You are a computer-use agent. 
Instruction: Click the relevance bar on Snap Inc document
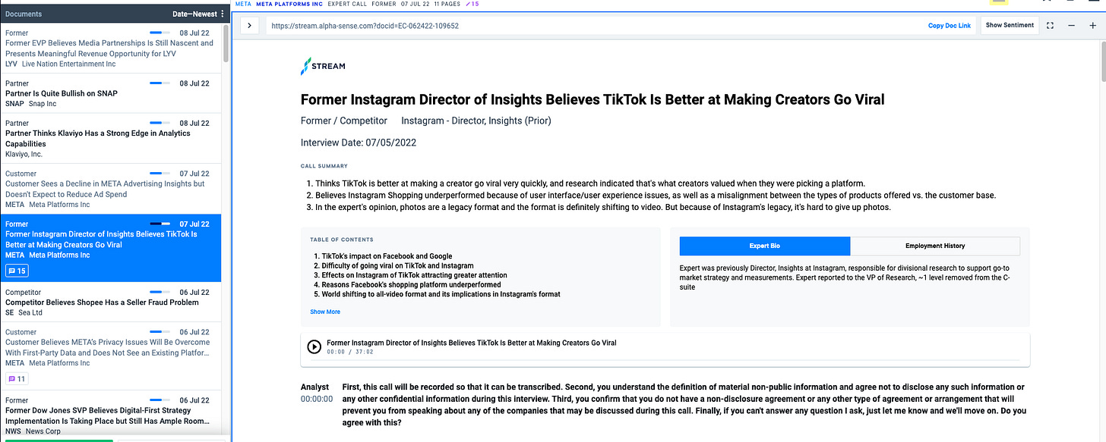pyautogui.click(x=160, y=83)
